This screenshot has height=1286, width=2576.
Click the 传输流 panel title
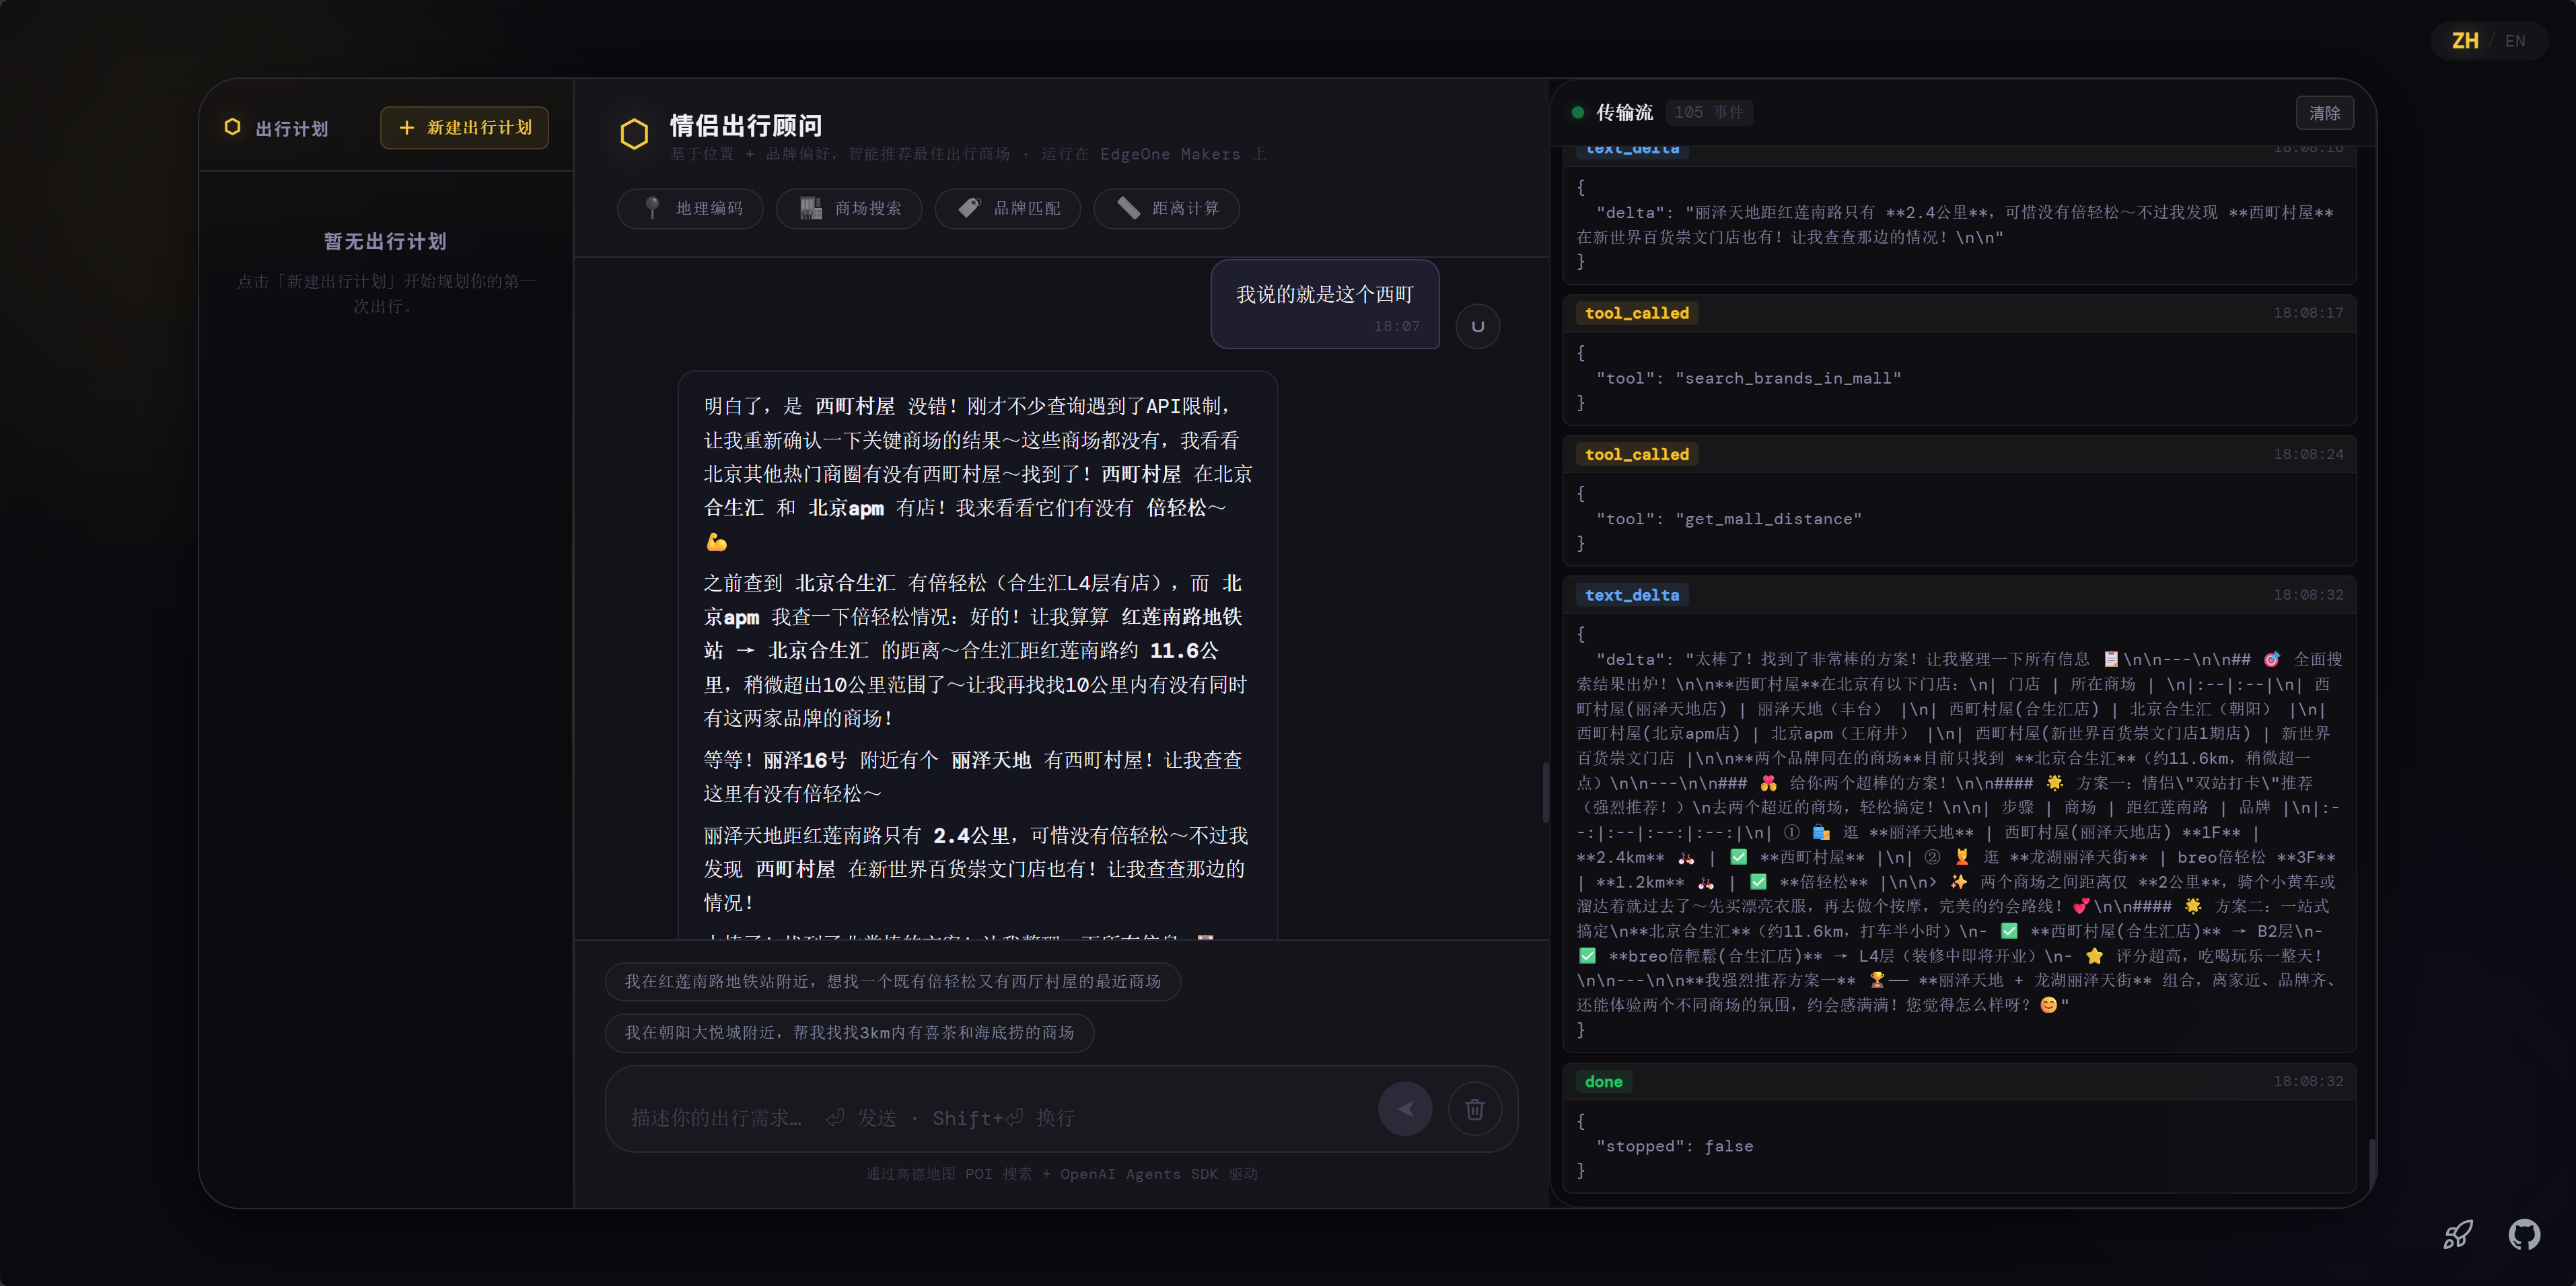point(1624,112)
